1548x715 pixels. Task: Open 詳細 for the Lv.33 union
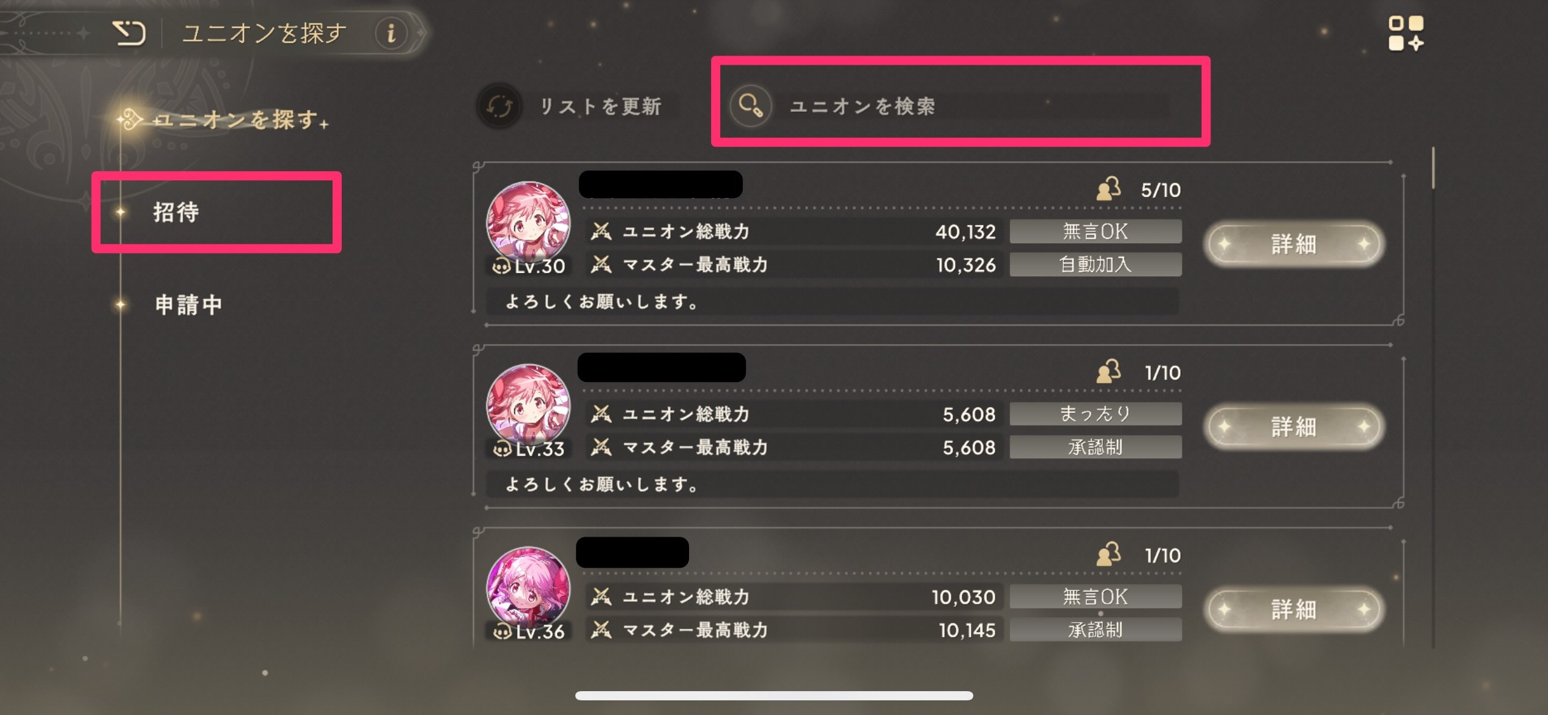(x=1294, y=427)
